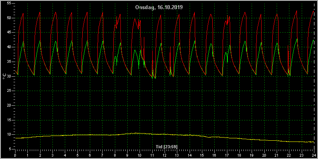Viewport: 318px width, 159px height.
Task: Select hour 18 on the time axis
Action: [x=239, y=155]
